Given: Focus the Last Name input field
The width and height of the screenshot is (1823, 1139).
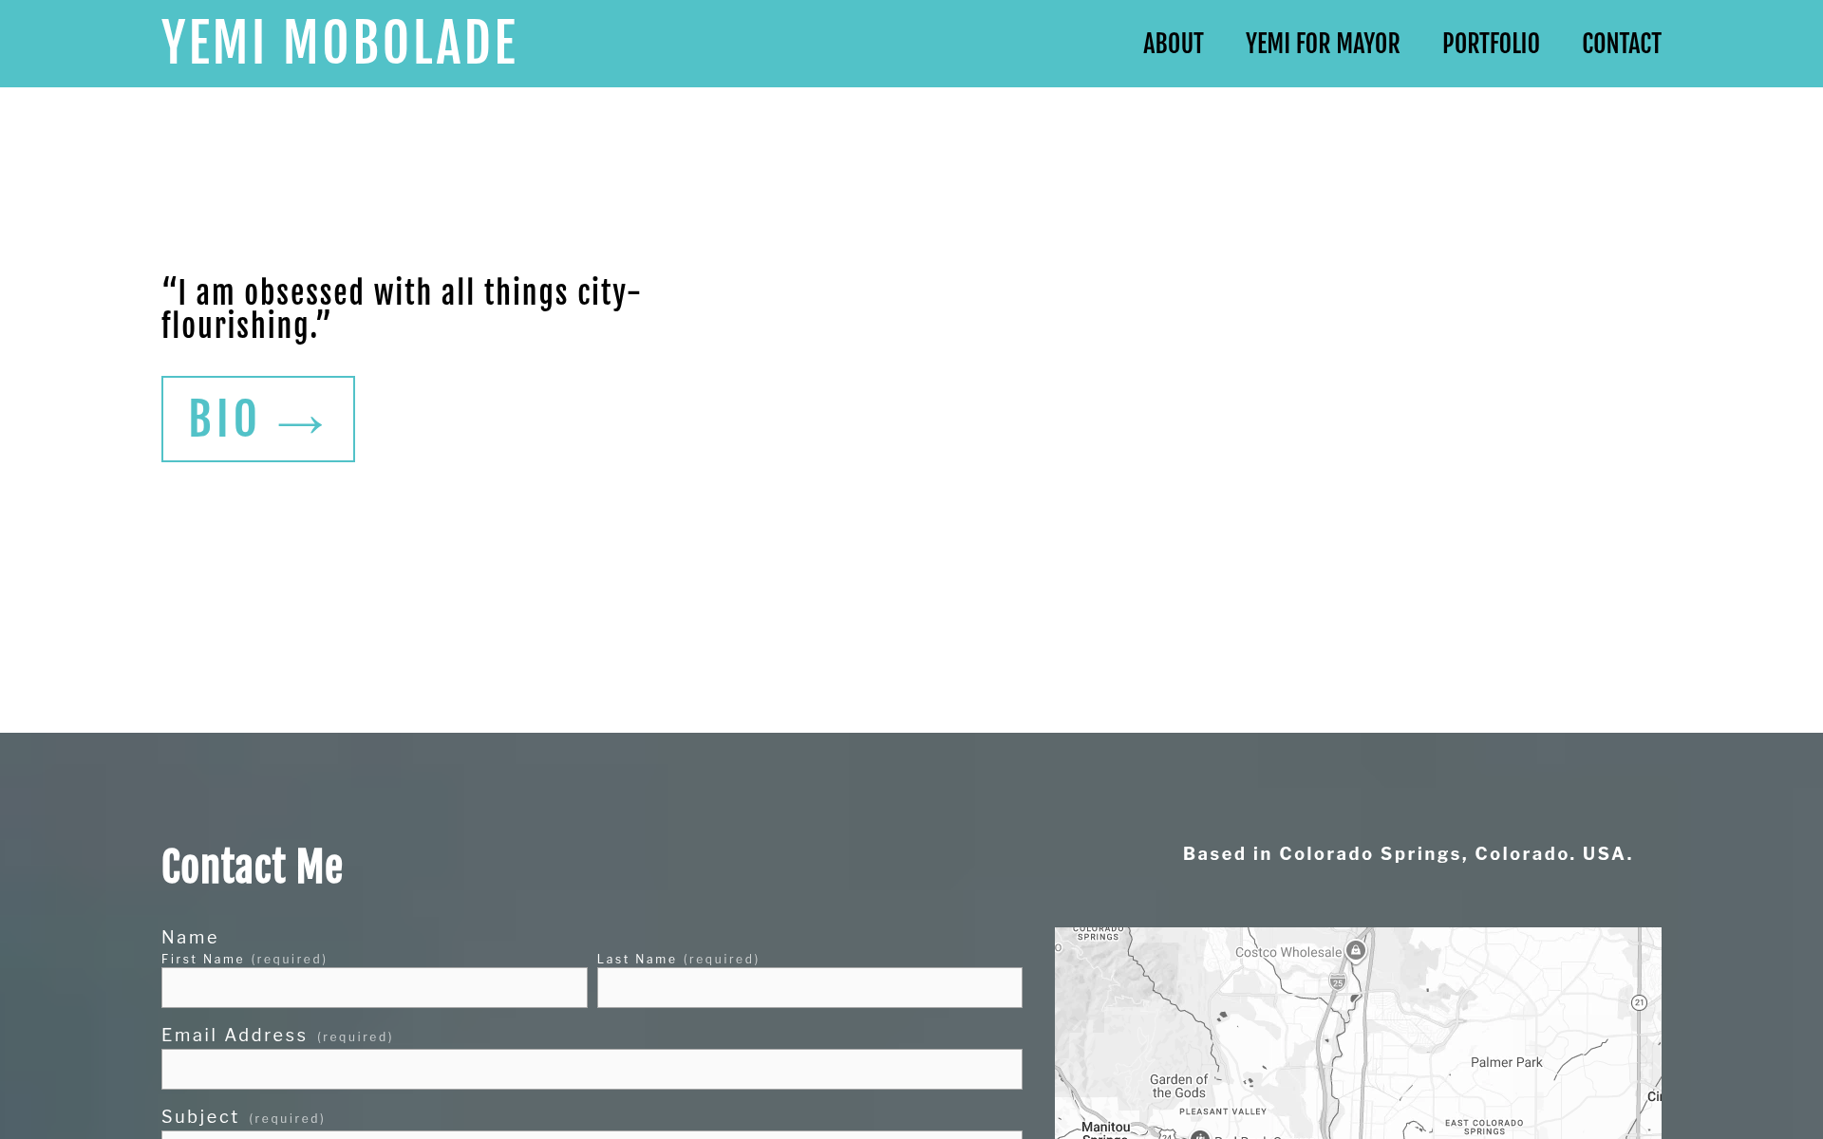Looking at the screenshot, I should (809, 987).
